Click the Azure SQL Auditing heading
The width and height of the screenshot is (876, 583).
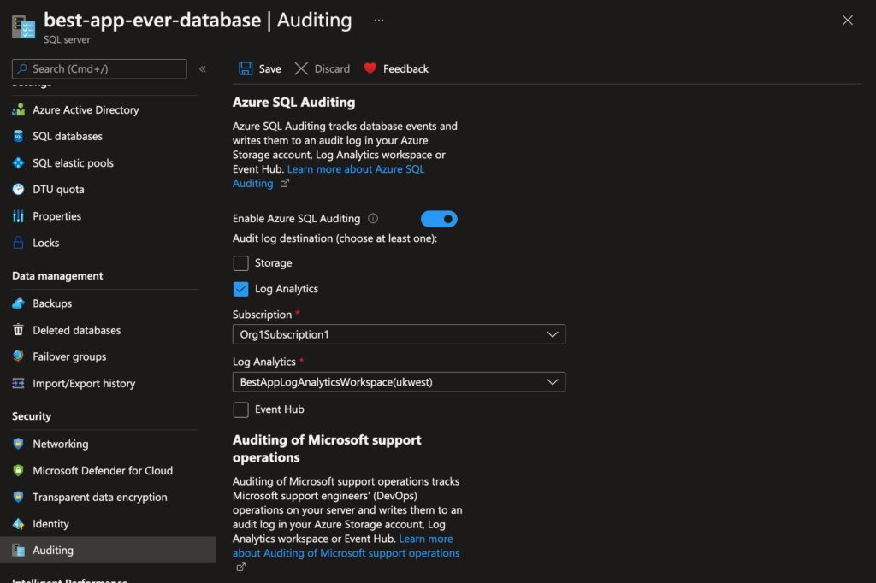click(294, 103)
